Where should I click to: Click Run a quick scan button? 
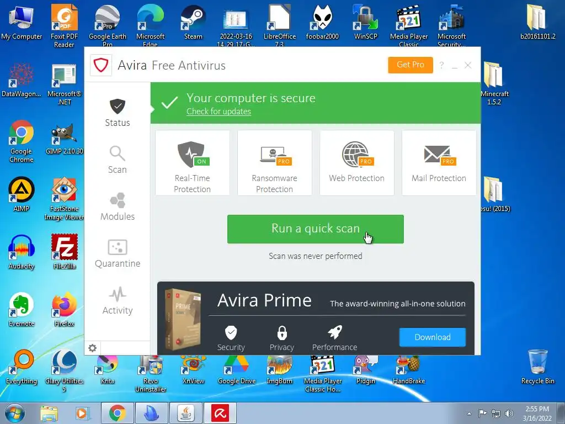coord(315,229)
